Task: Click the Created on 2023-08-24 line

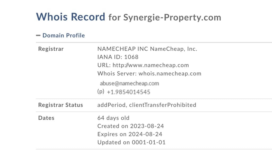Action: (130, 126)
